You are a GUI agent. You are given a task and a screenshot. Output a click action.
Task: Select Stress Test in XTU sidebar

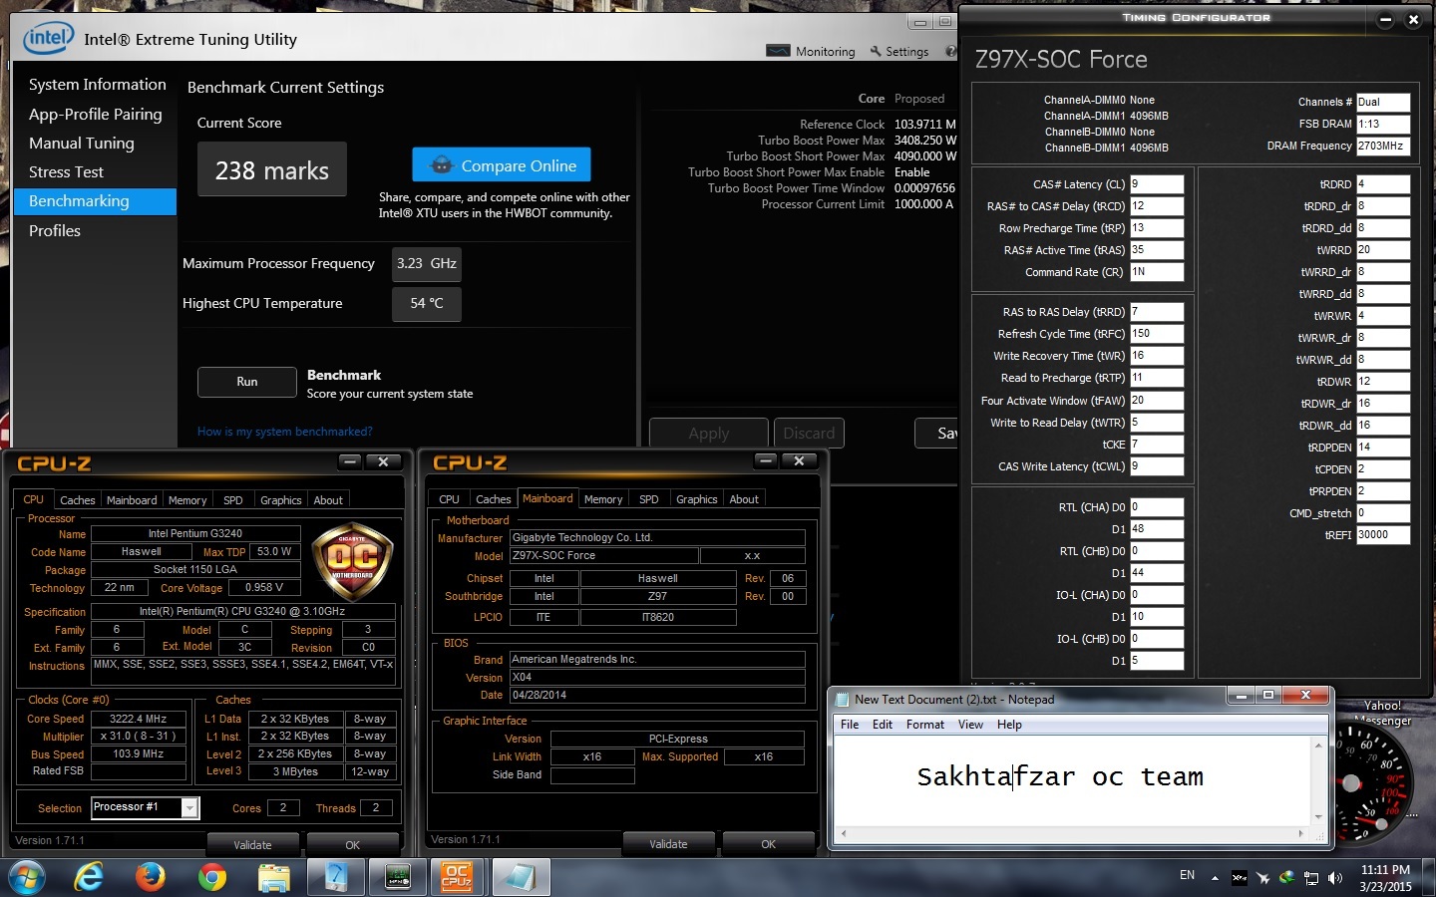pos(66,172)
